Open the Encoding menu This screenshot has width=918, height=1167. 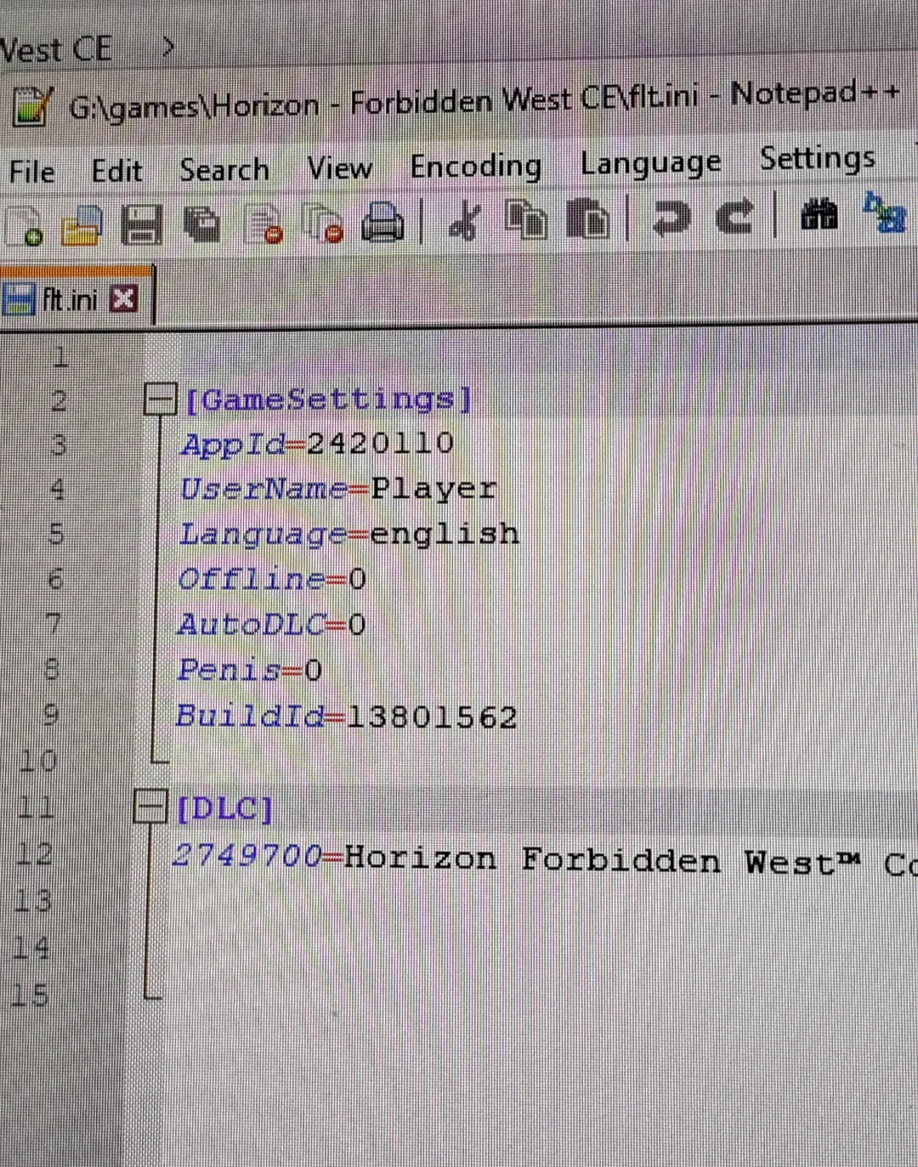point(476,166)
